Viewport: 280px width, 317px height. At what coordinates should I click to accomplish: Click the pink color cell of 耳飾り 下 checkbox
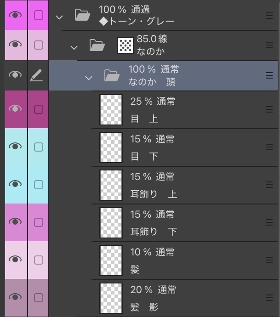pos(39,222)
